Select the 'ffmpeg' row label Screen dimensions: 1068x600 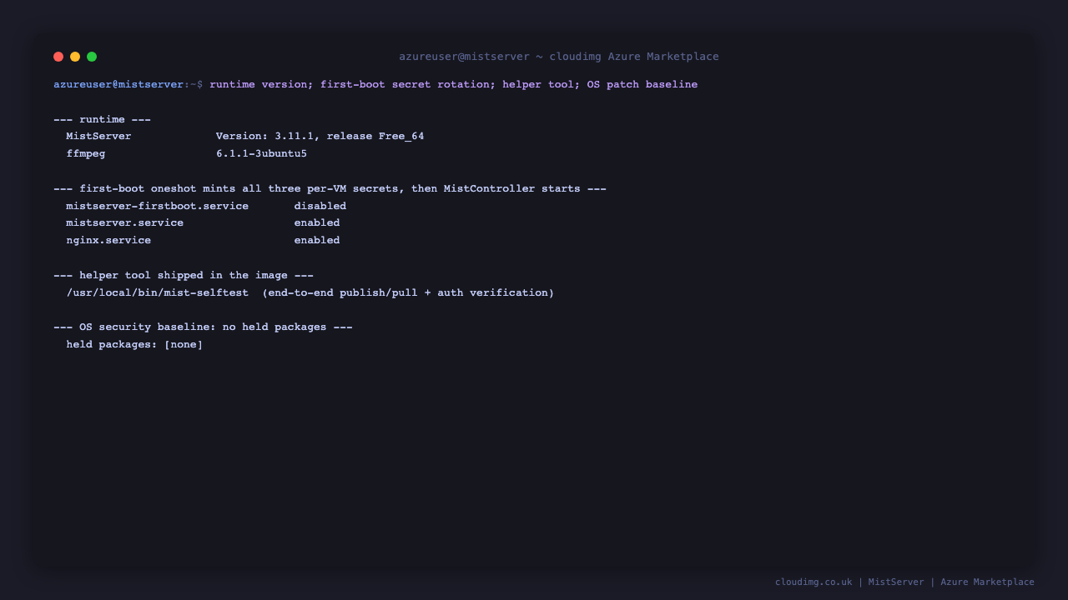click(x=86, y=153)
